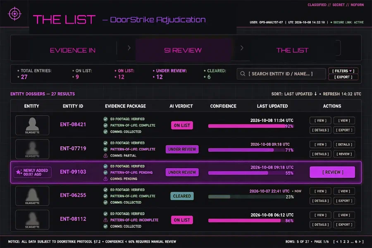The width and height of the screenshot is (372, 248).
Task: Click PATTERN-OF-LIFE check icon in ENT-08421 row
Action: (x=105, y=125)
